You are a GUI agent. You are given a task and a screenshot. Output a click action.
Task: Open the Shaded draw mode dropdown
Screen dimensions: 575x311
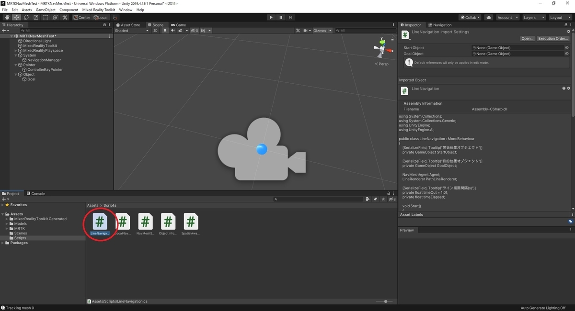(x=132, y=31)
